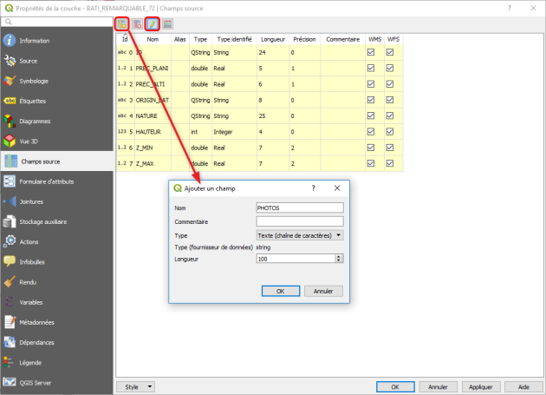Click the Nom input field containing PHOTOS
The image size is (546, 395).
tap(300, 208)
